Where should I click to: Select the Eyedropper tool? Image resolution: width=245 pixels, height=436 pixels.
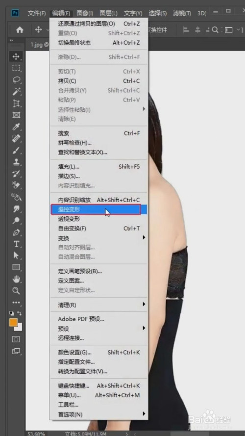pyautogui.click(x=16, y=127)
